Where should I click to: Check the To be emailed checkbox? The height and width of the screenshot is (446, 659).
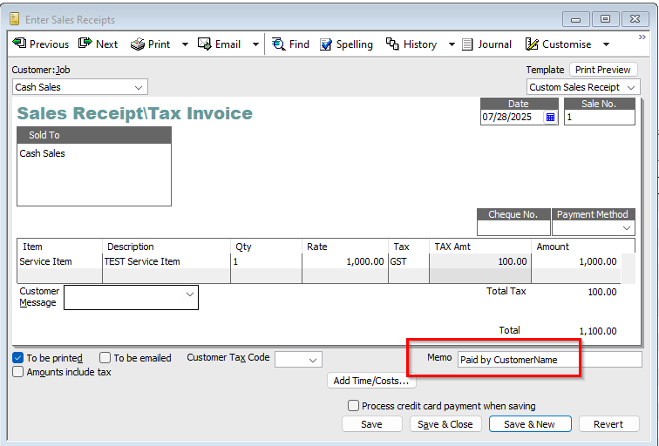[x=105, y=358]
